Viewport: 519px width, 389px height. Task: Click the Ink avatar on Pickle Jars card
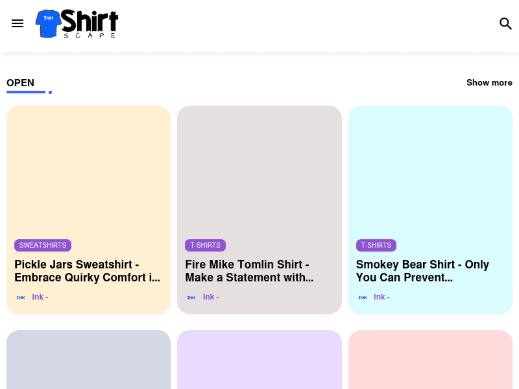click(x=20, y=297)
